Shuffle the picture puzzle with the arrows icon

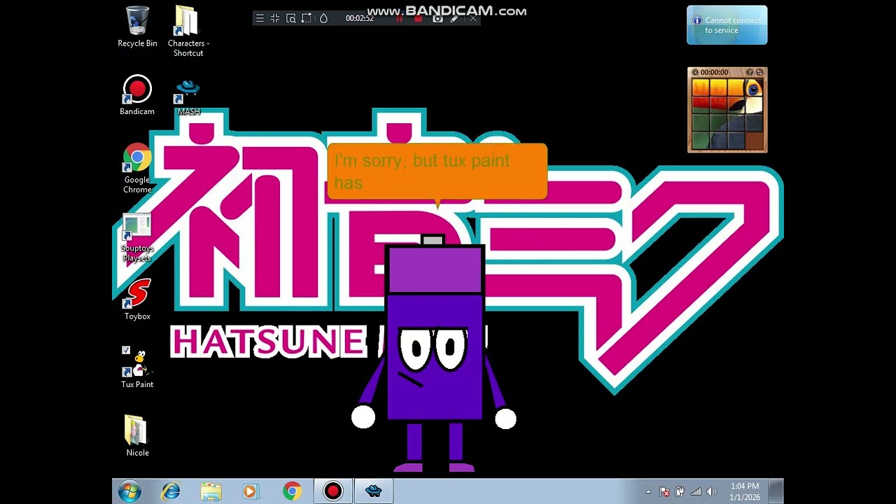coord(760,72)
